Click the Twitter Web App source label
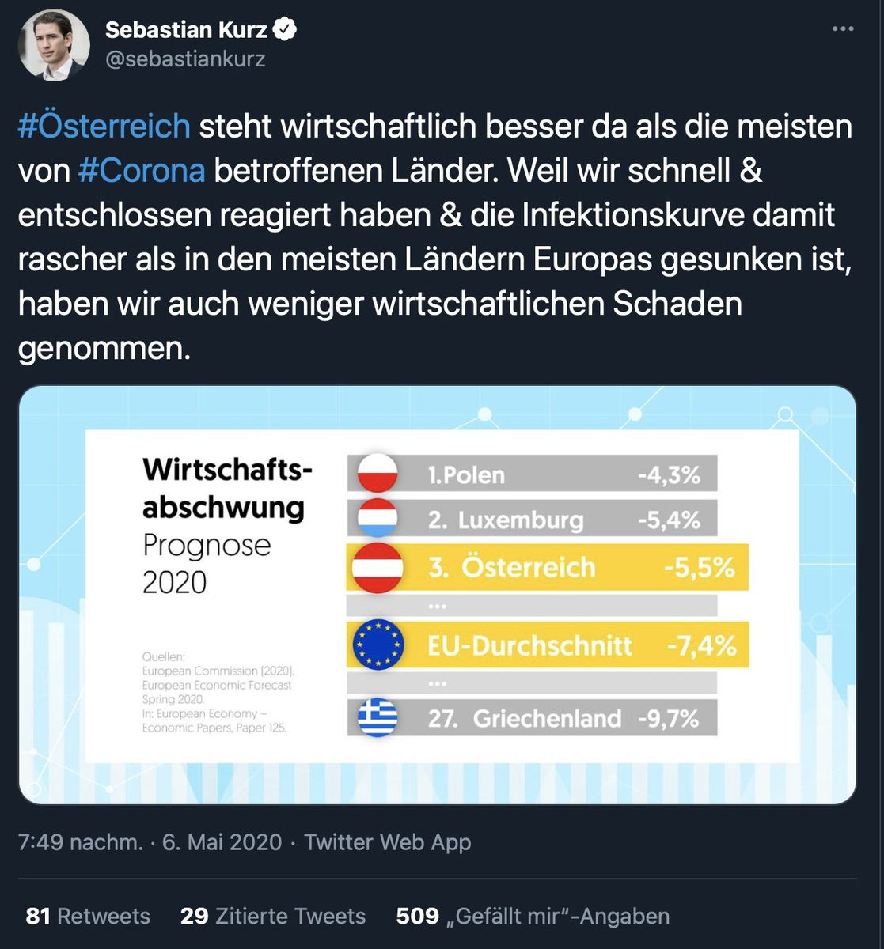 [387, 842]
